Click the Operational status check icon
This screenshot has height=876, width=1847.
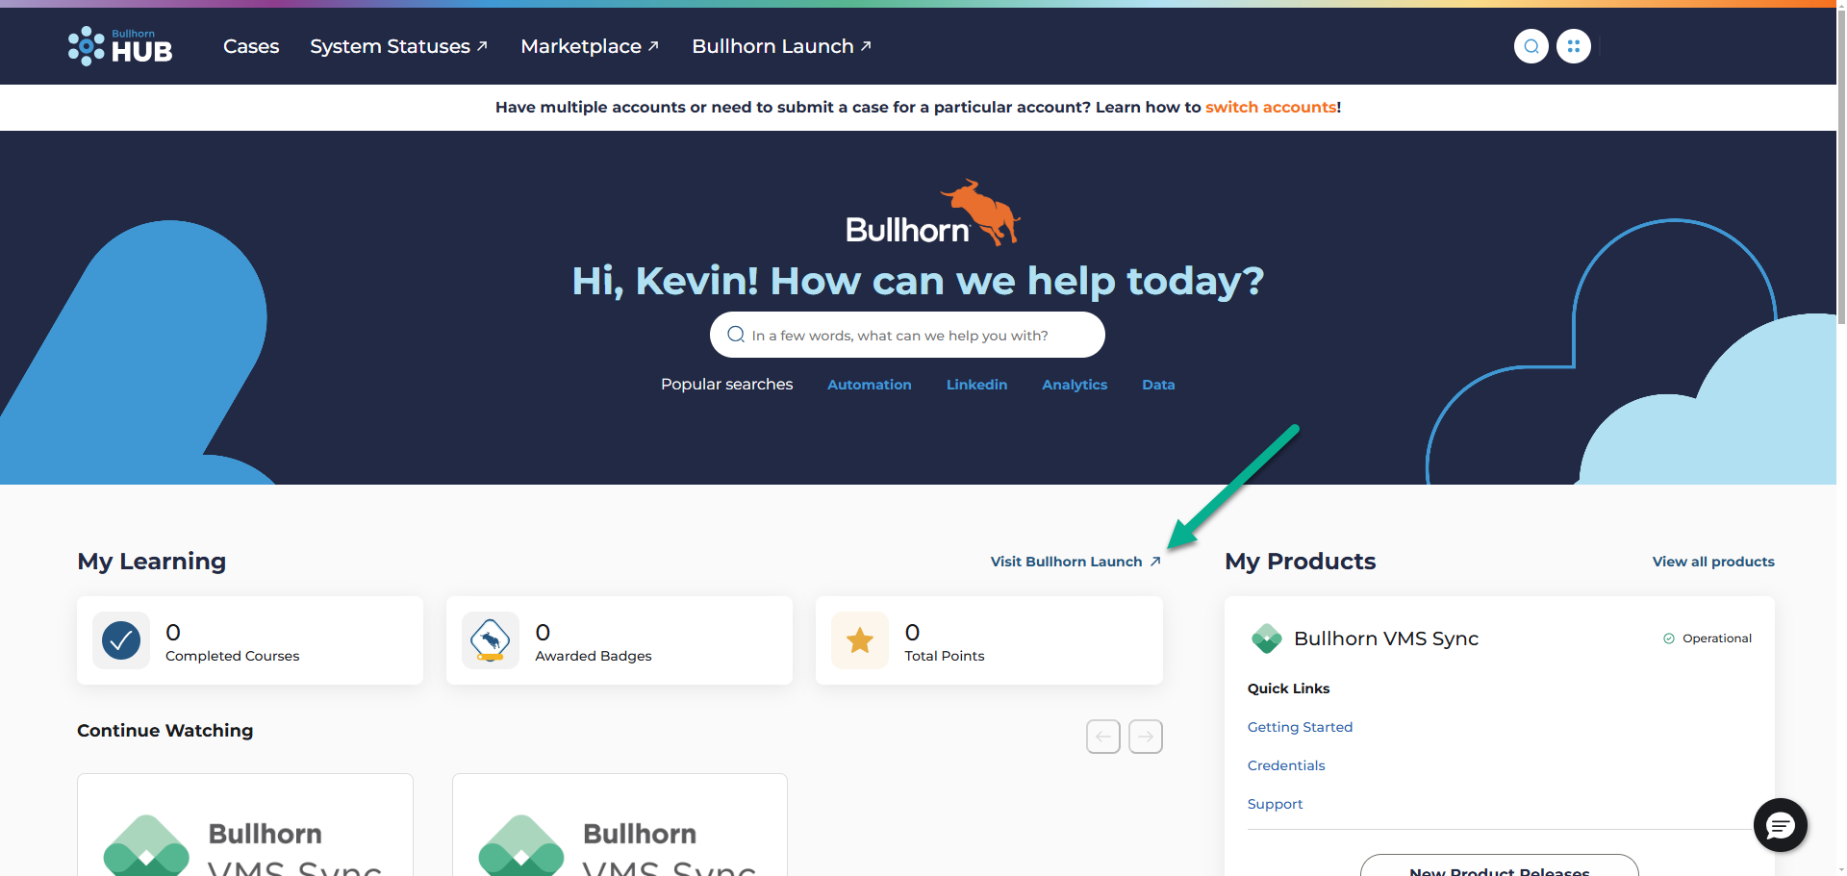(x=1669, y=638)
